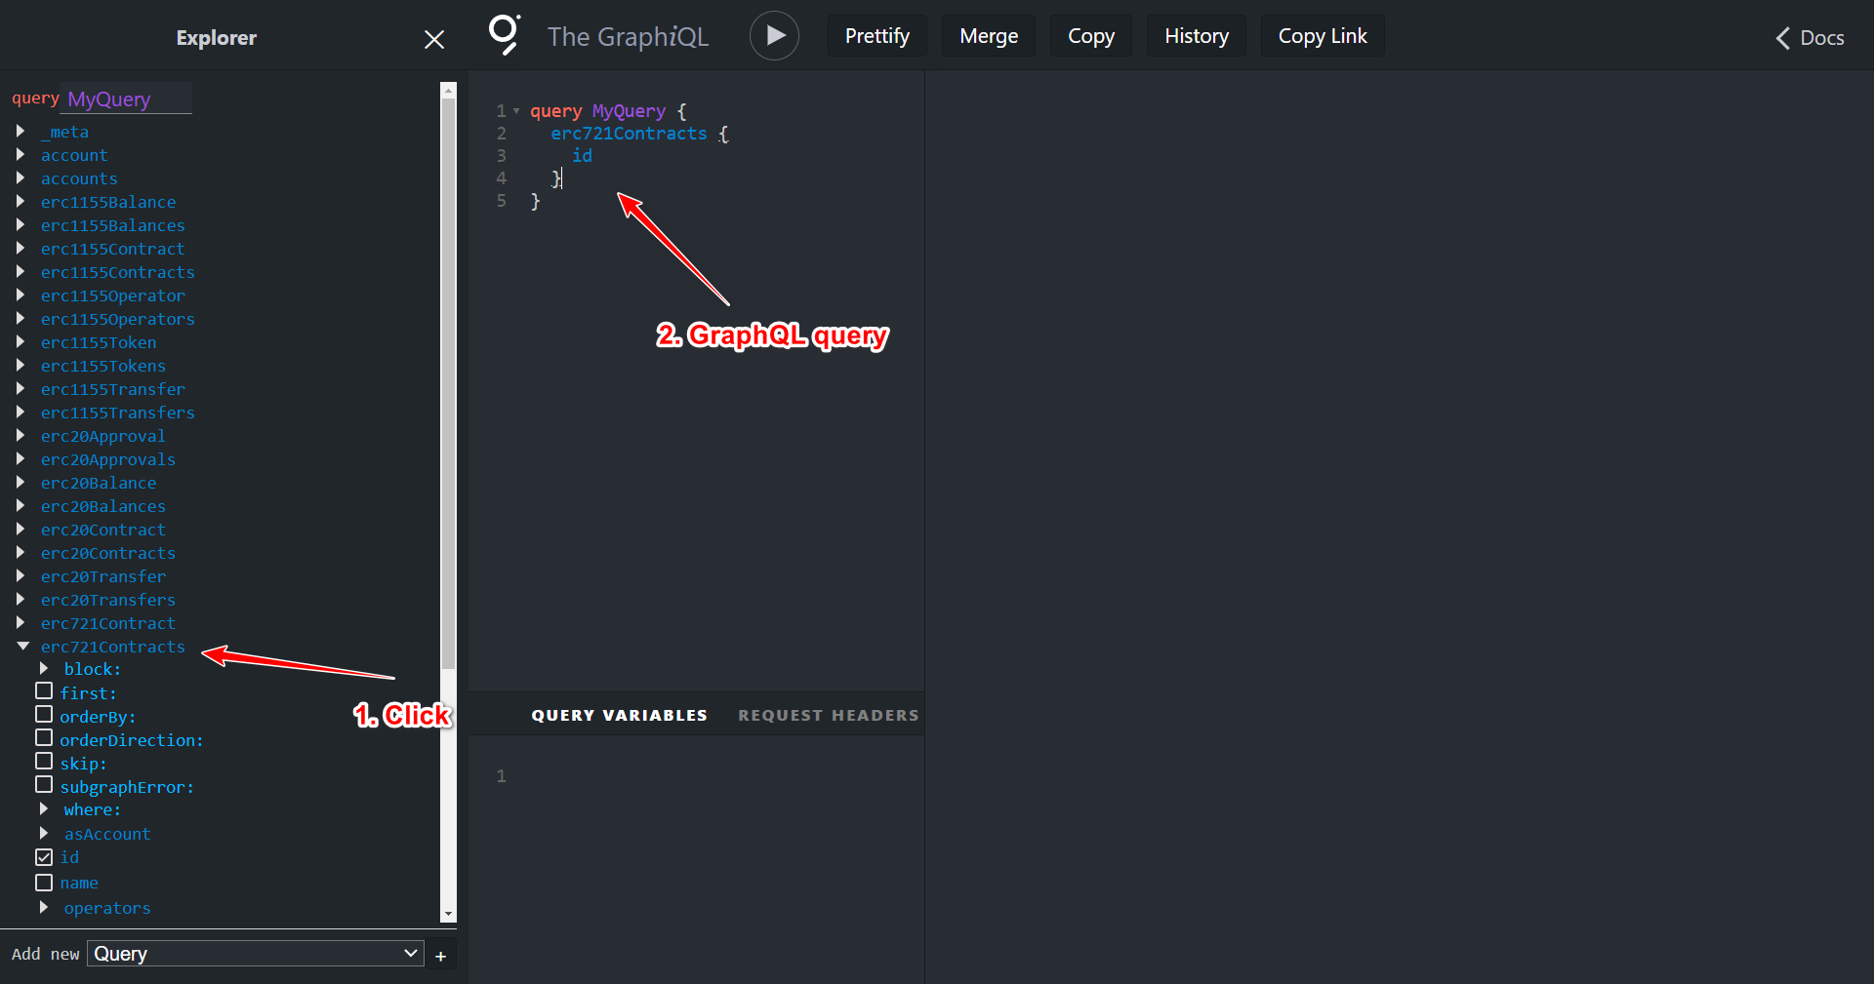Check the orderBy argument checkbox
The width and height of the screenshot is (1874, 984).
point(44,715)
